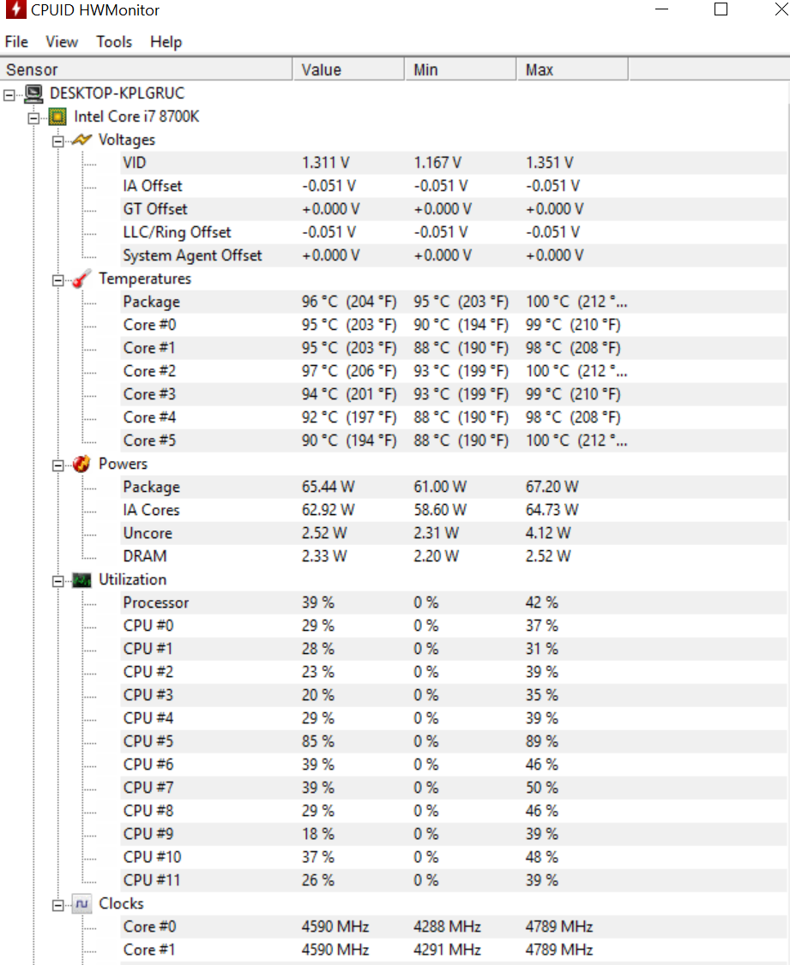Click the Max column header
Viewport: 790px width, 965px height.
(x=571, y=70)
